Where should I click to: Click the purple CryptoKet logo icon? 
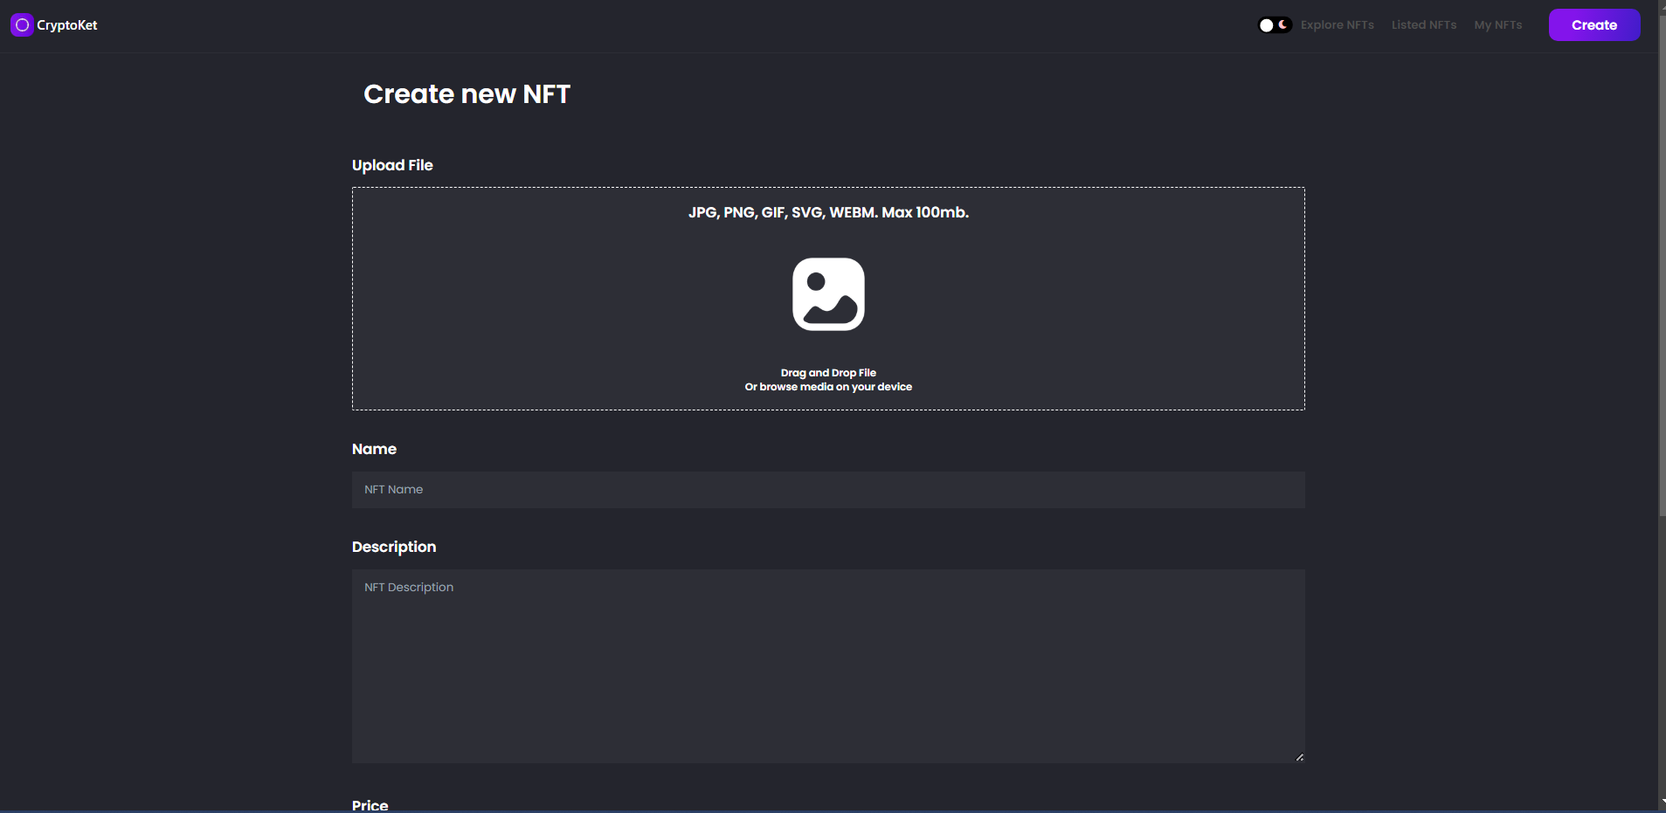pos(22,25)
